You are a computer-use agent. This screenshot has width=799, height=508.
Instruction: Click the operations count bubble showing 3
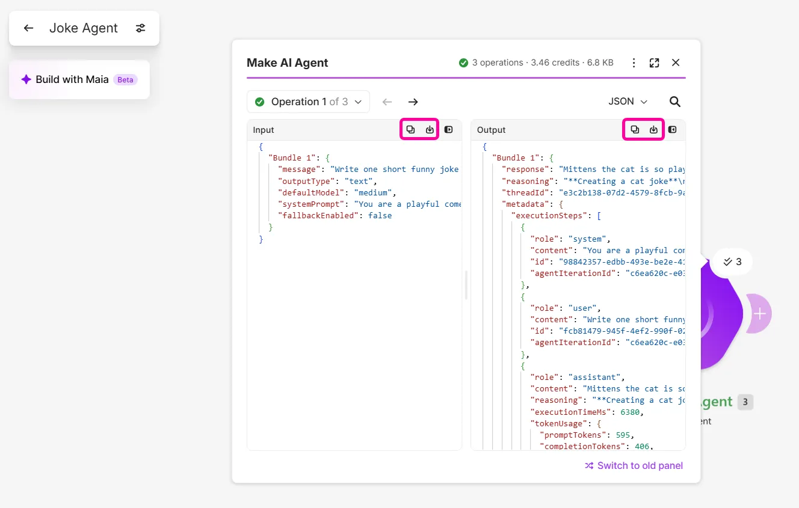(x=732, y=262)
